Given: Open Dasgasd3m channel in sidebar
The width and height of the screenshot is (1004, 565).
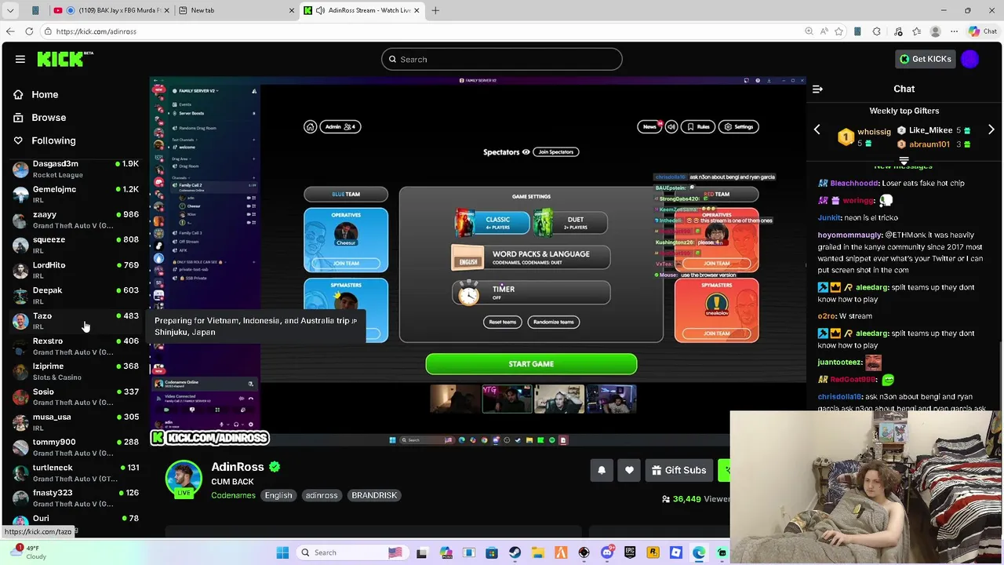Looking at the screenshot, I should (x=75, y=169).
